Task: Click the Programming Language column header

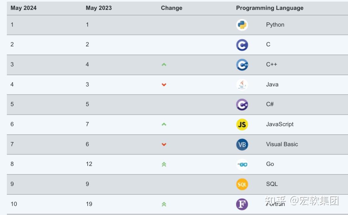Action: click(x=270, y=8)
